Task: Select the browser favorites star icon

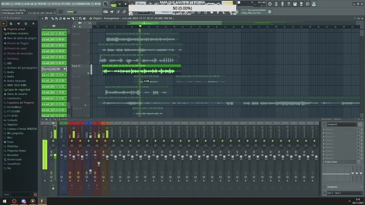Action: pos(33,24)
